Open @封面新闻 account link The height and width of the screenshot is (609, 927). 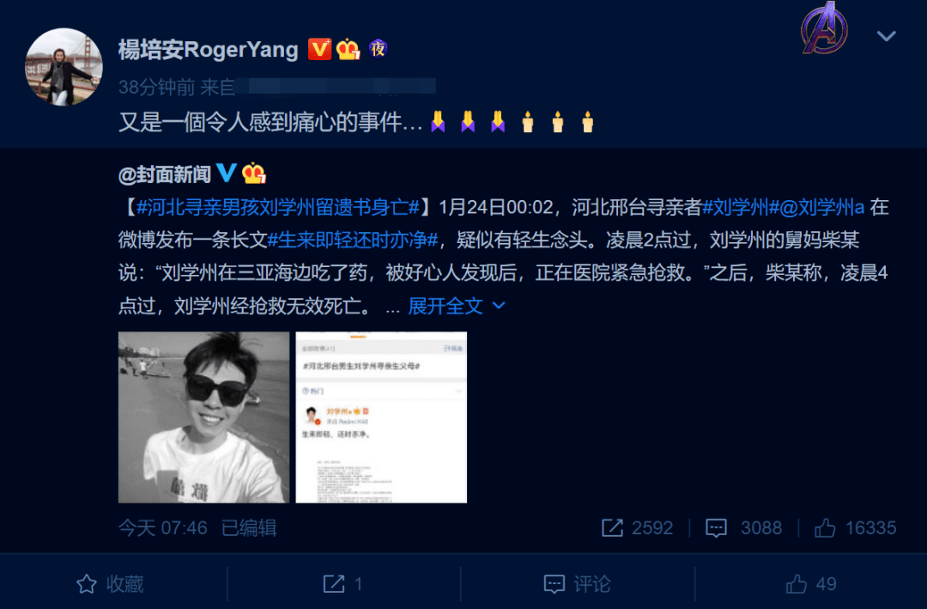click(x=164, y=174)
